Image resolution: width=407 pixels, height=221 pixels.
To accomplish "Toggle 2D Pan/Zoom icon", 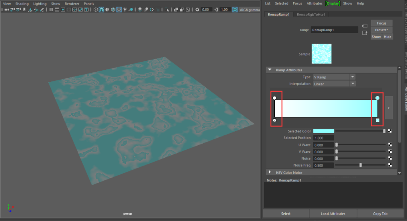I will click(36, 9).
